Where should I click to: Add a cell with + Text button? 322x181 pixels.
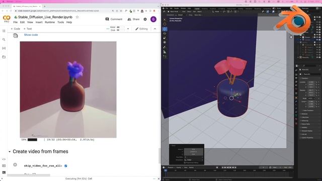tap(28, 29)
